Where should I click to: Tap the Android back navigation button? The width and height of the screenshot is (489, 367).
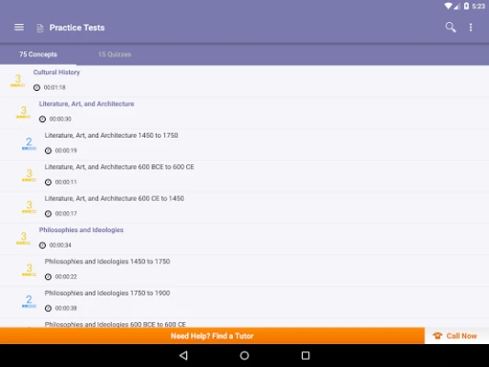(183, 355)
